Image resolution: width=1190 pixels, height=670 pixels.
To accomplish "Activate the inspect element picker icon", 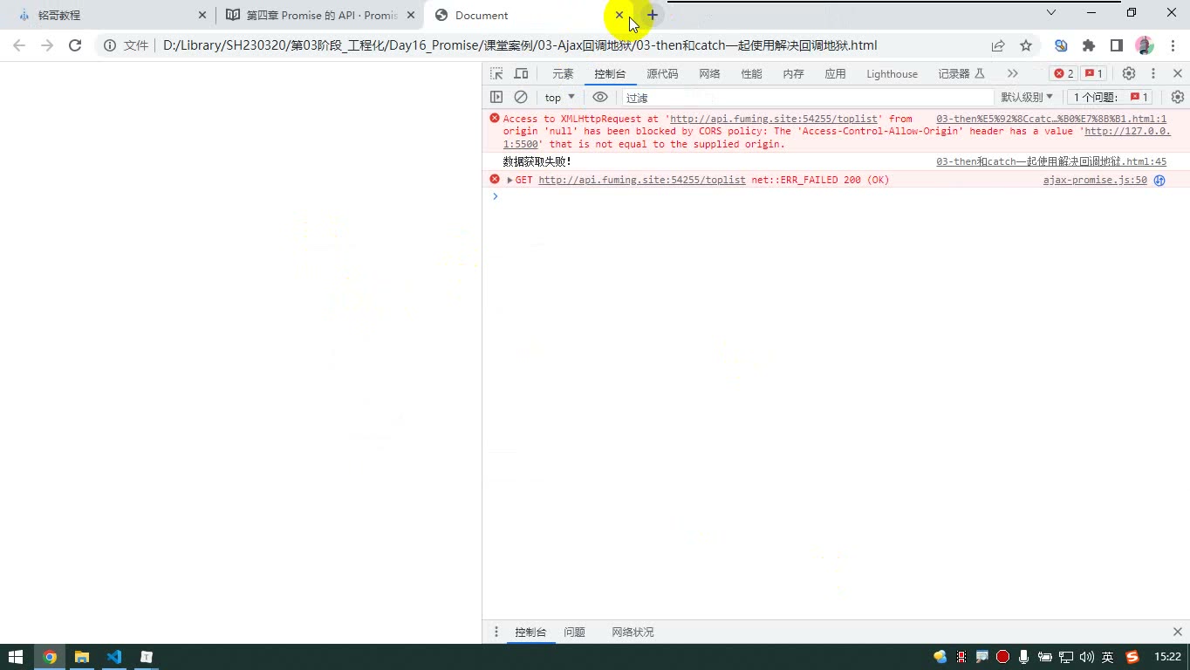I will pyautogui.click(x=496, y=74).
